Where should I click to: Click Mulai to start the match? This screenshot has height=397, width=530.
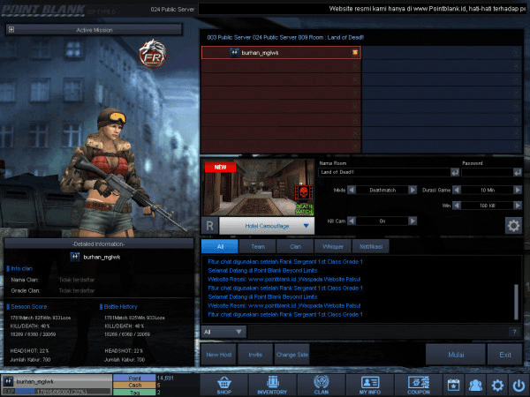456,355
